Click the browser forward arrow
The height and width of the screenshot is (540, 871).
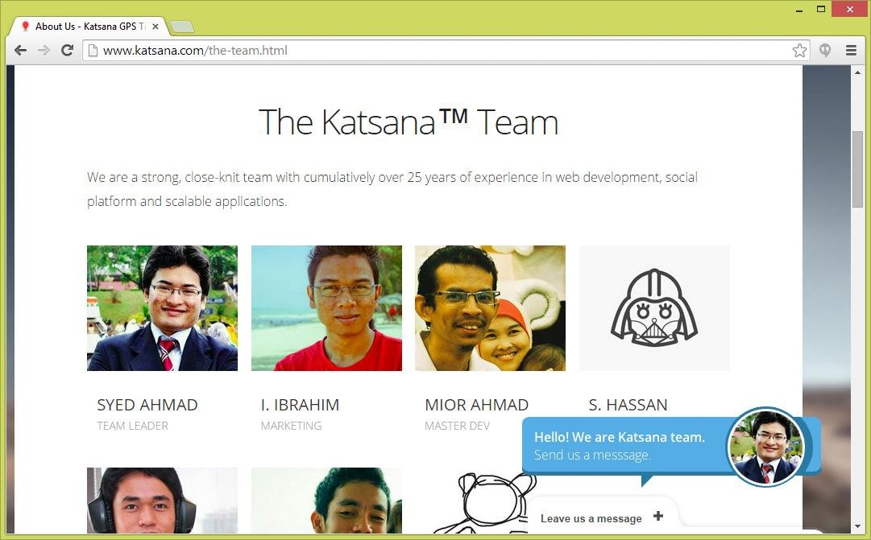[44, 51]
